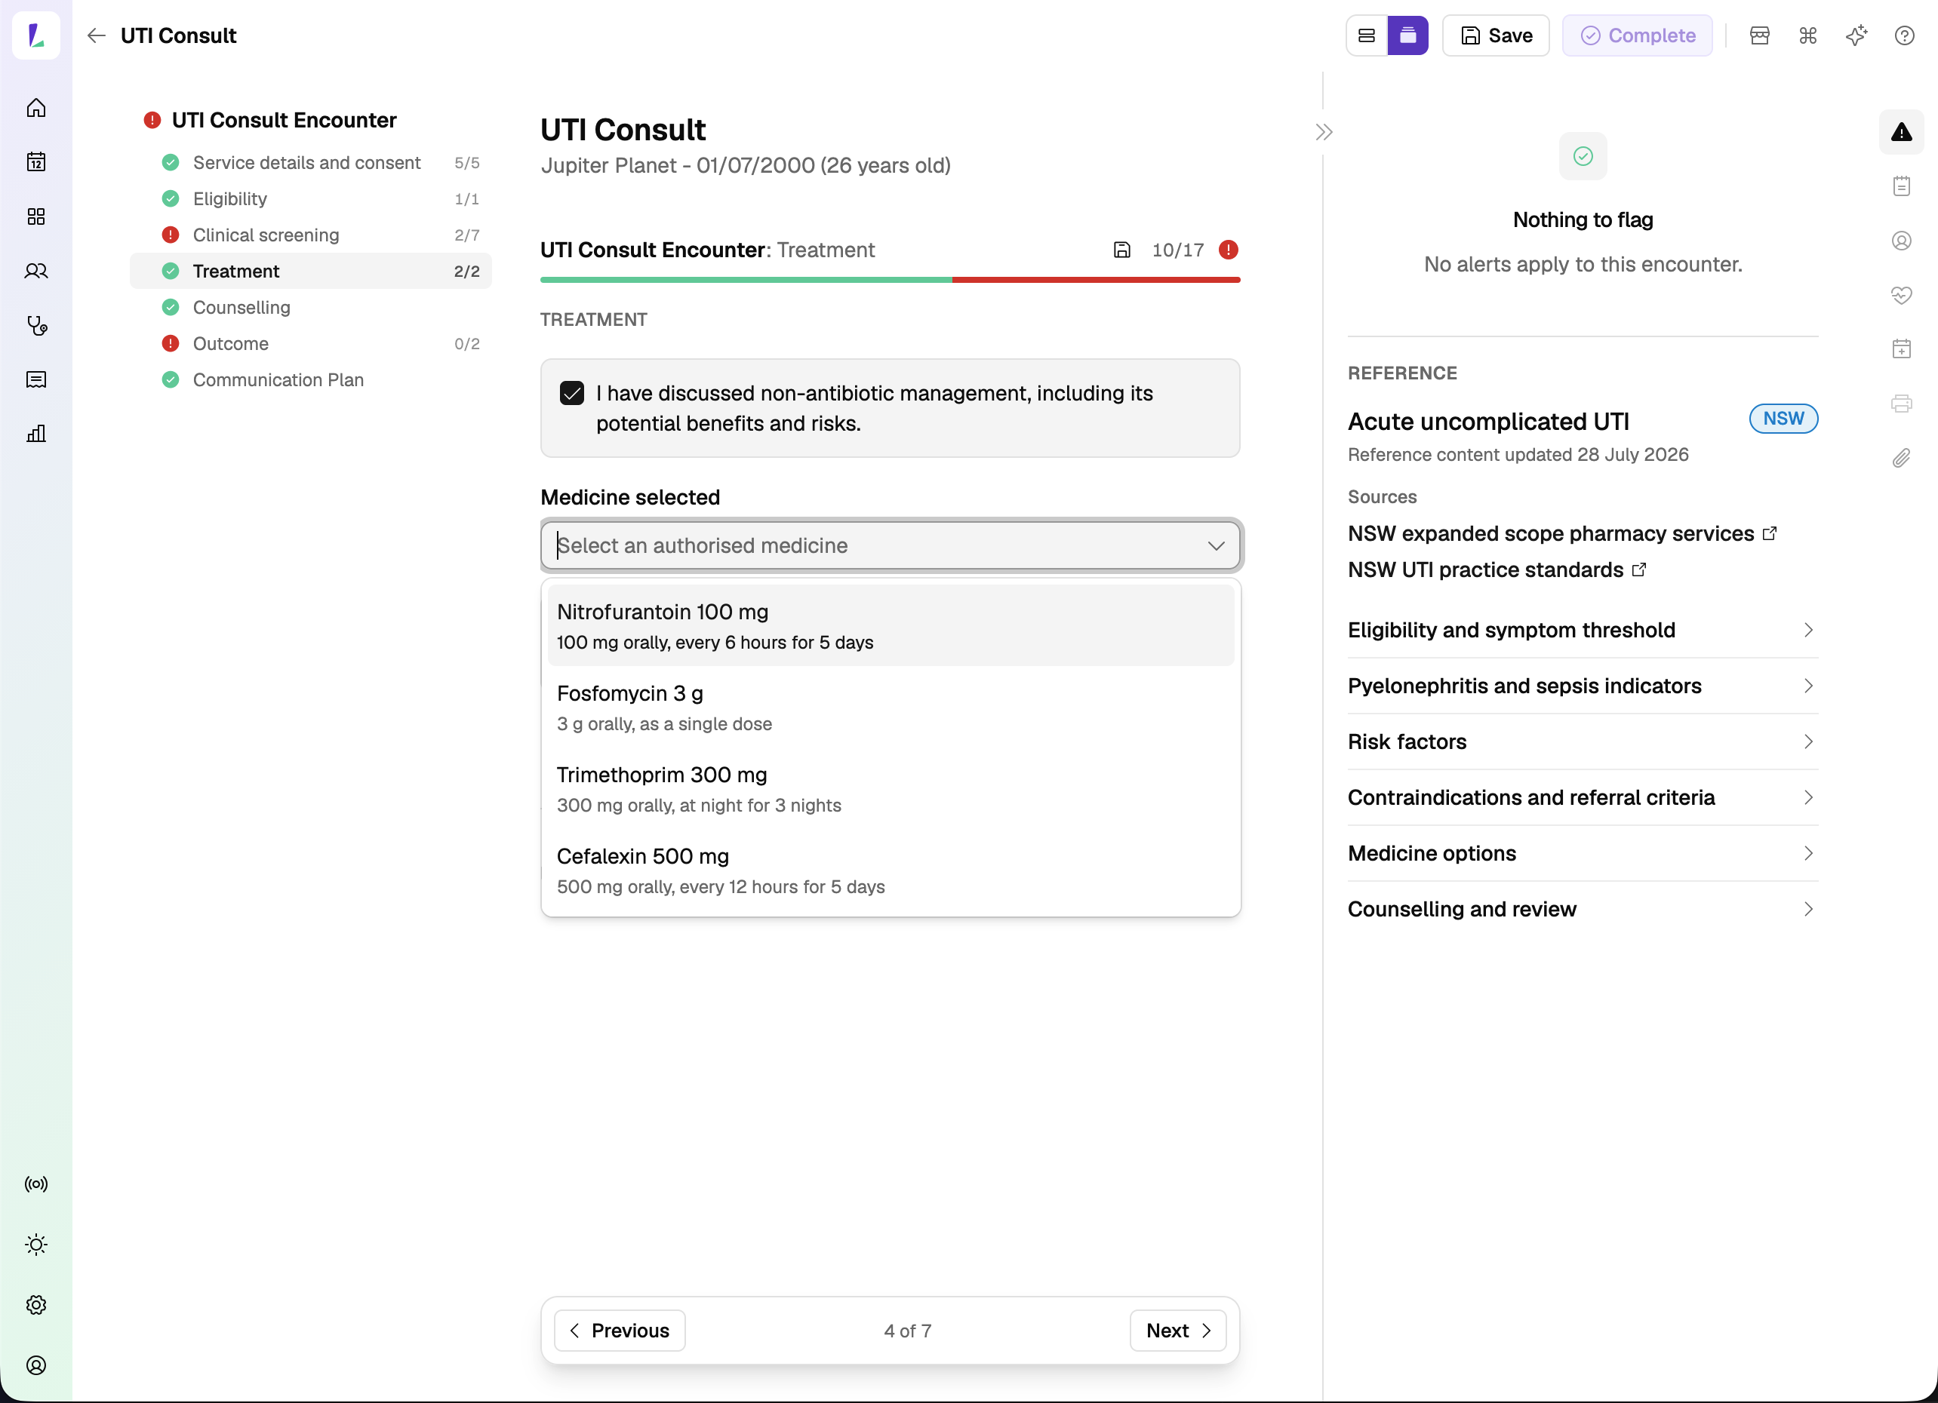This screenshot has height=1403, width=1938.
Task: Expand Contraindications and referral criteria section
Action: point(1582,797)
